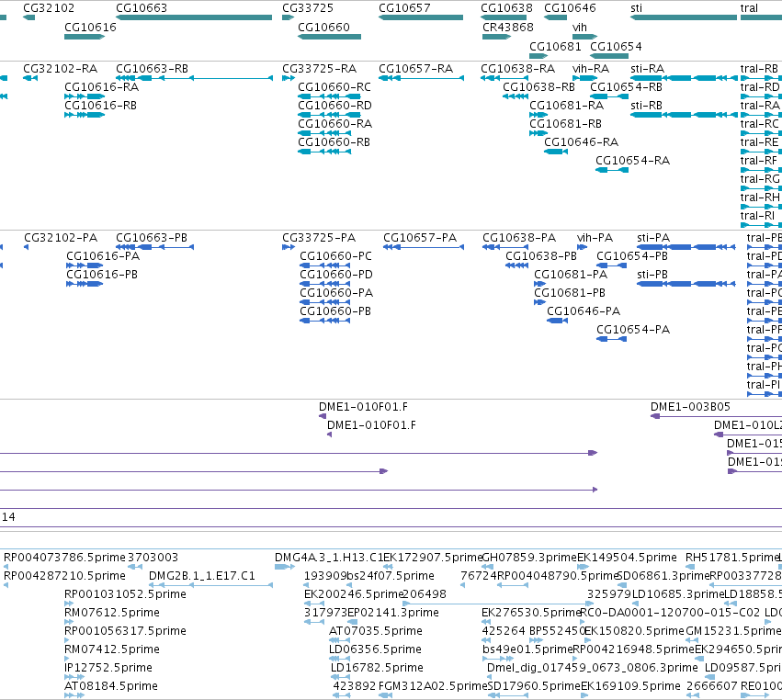Image resolution: width=782 pixels, height=700 pixels.
Task: Select the DME1-003B05 clone label
Action: [690, 407]
